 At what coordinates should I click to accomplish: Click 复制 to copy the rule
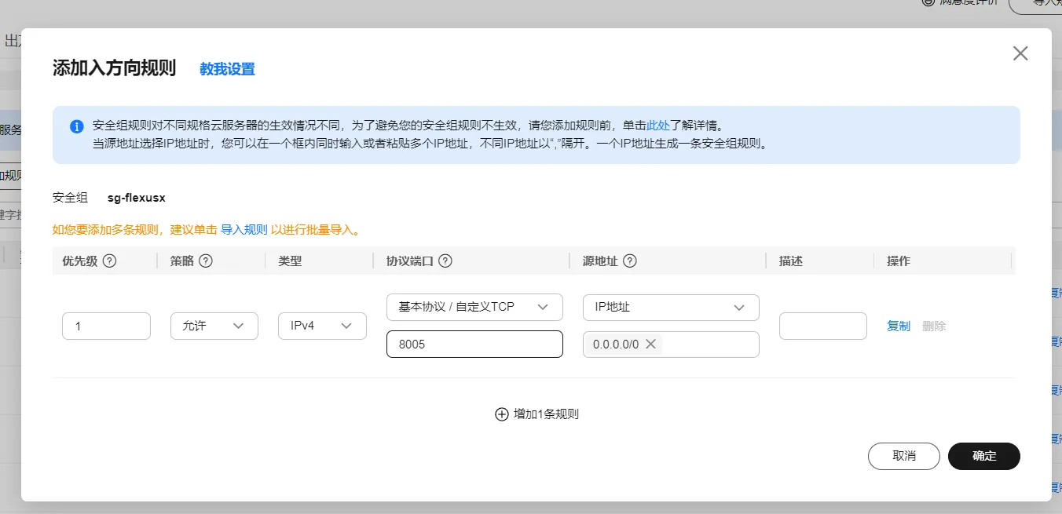point(898,326)
